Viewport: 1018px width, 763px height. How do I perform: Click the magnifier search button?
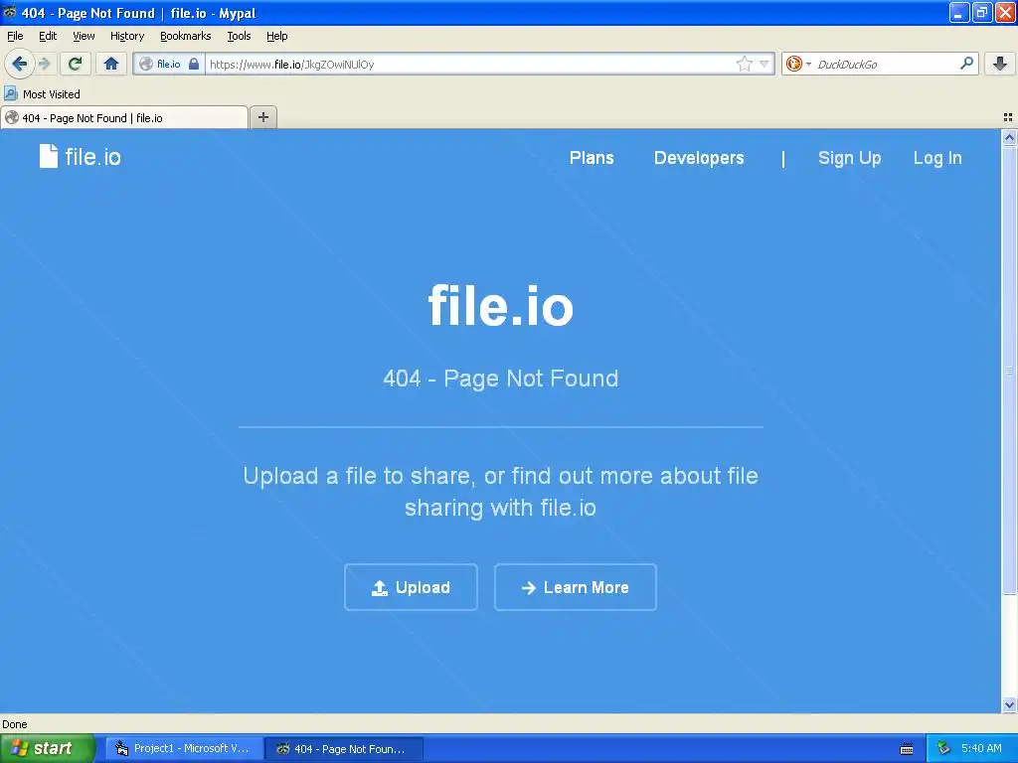pyautogui.click(x=966, y=64)
